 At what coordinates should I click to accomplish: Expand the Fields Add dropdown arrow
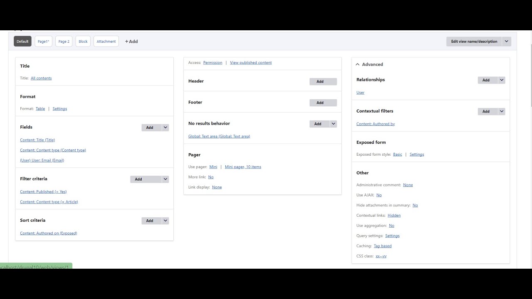click(x=165, y=127)
